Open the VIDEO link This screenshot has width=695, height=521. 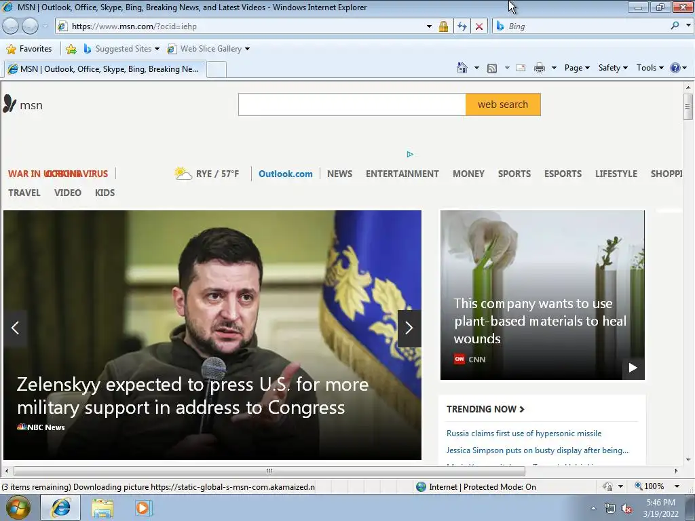pyautogui.click(x=68, y=193)
